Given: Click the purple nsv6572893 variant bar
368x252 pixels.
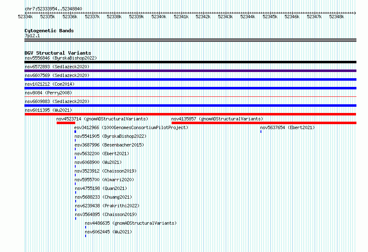Looking at the screenshot, I should pos(190,71).
